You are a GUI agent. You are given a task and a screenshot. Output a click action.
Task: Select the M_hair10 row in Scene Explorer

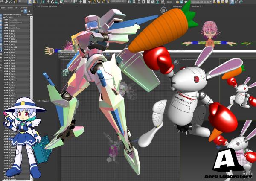(x=16, y=74)
